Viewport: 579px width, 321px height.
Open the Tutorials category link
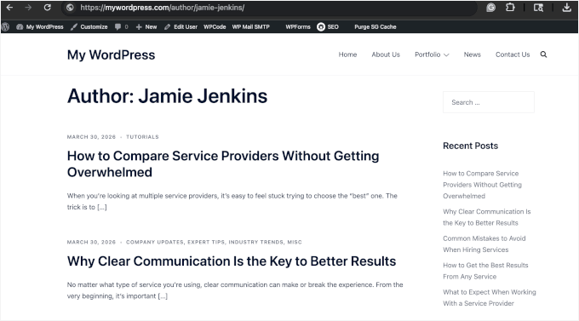tap(142, 137)
